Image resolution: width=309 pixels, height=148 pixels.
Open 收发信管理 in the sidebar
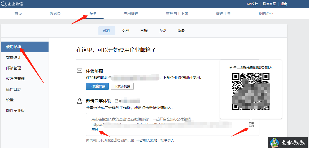pos(15,79)
